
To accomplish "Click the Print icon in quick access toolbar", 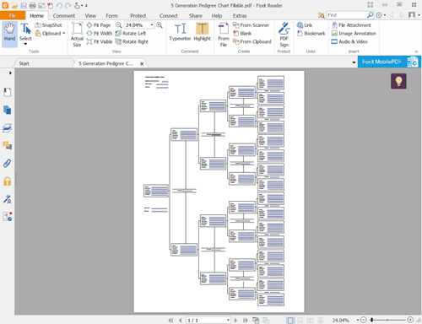I will [x=32, y=5].
